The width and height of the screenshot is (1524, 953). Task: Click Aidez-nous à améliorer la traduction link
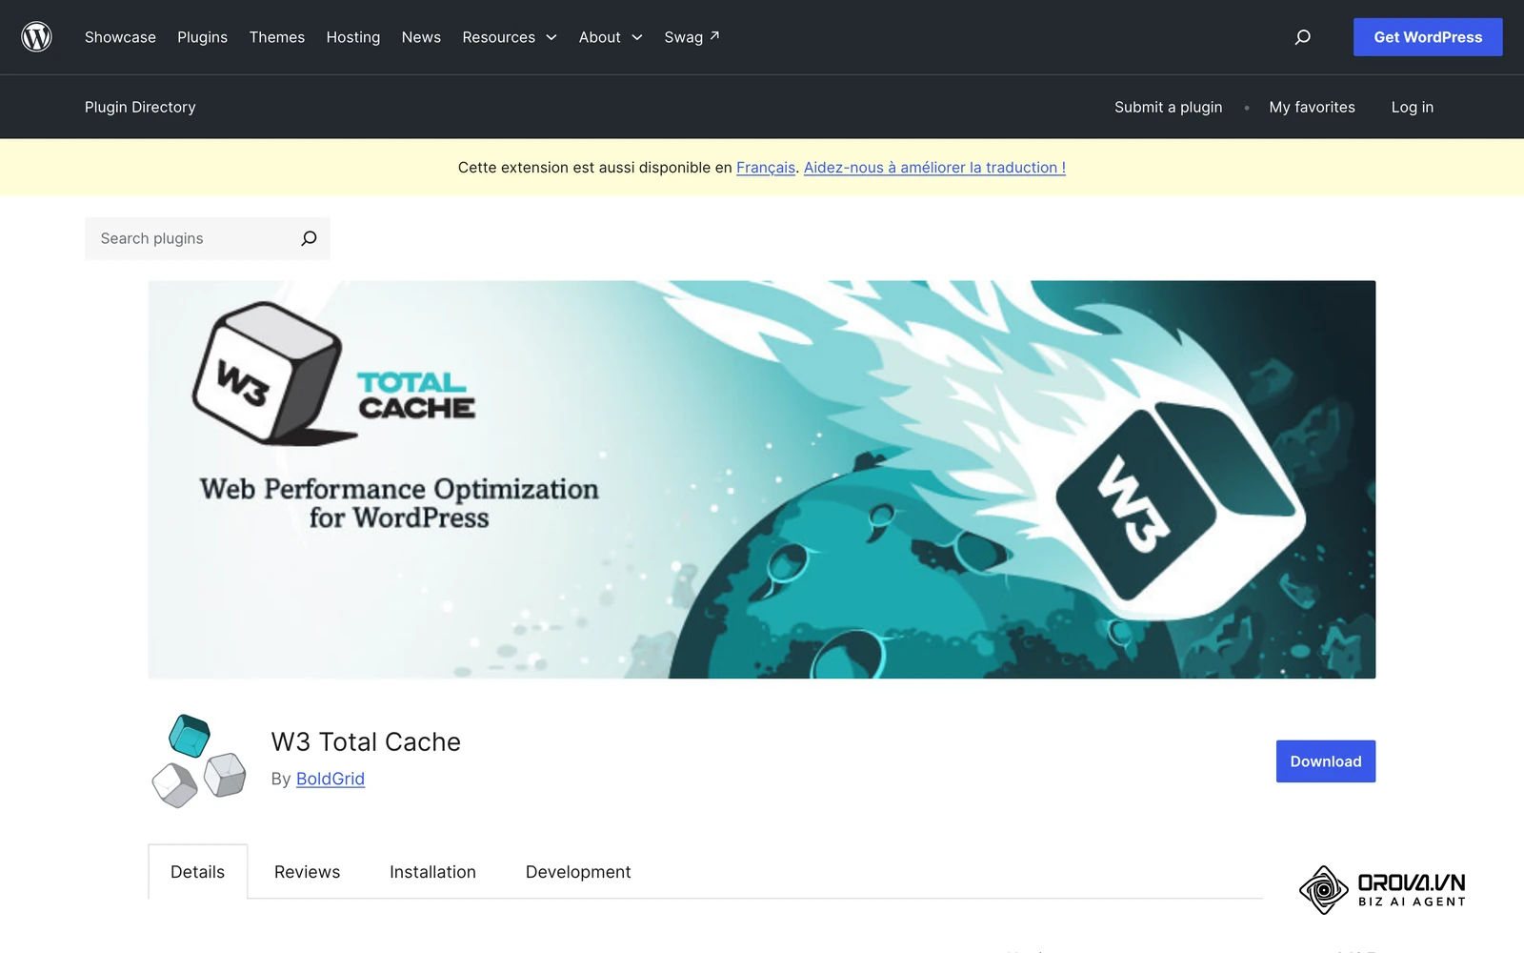(934, 168)
